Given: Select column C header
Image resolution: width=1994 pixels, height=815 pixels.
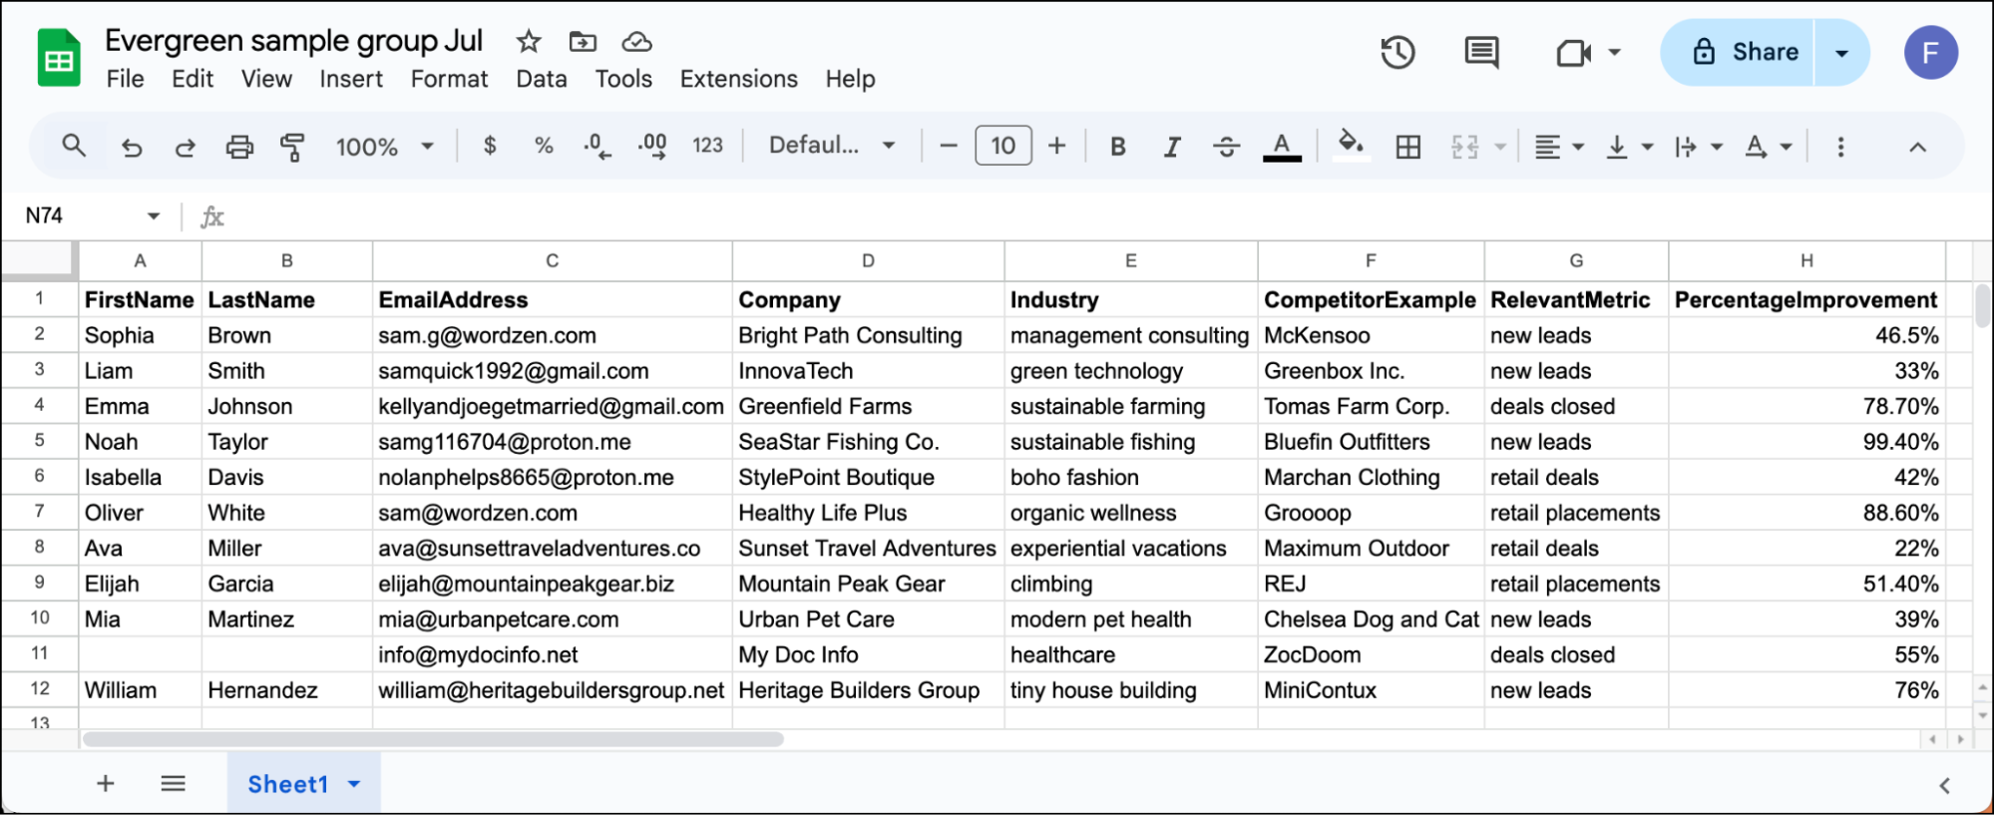Looking at the screenshot, I should [x=552, y=260].
